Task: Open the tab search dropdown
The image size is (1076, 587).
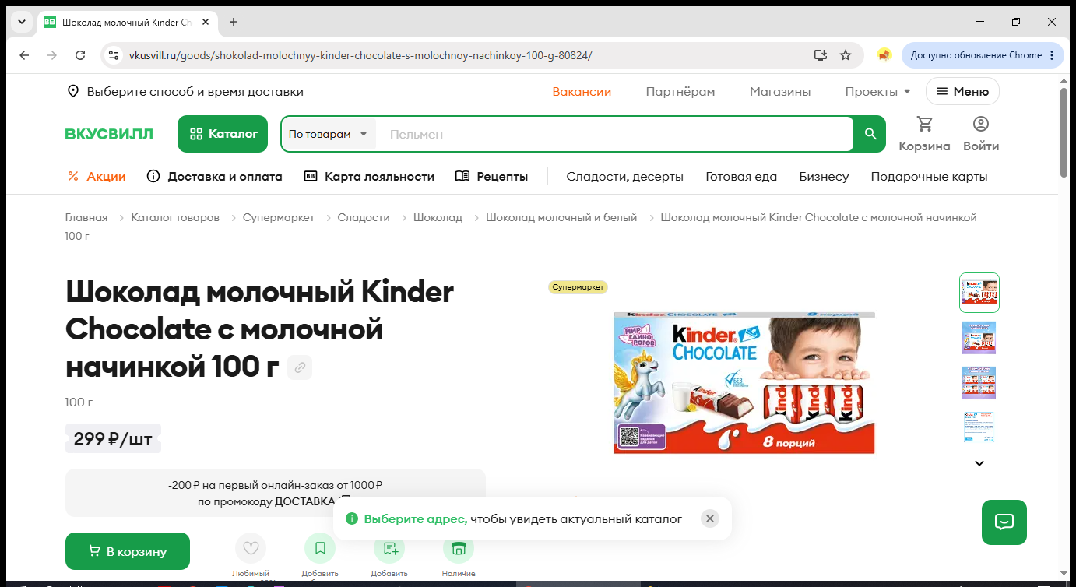Action: 22,22
